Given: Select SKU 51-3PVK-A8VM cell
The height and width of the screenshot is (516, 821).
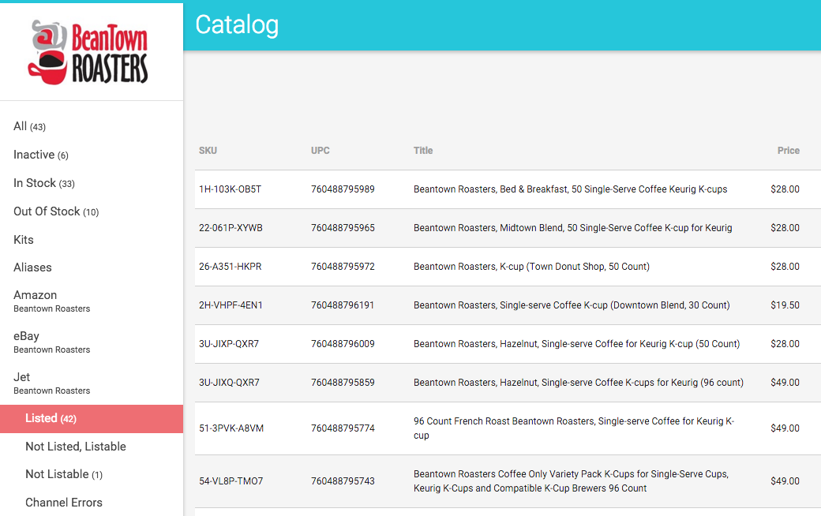Looking at the screenshot, I should (x=231, y=428).
